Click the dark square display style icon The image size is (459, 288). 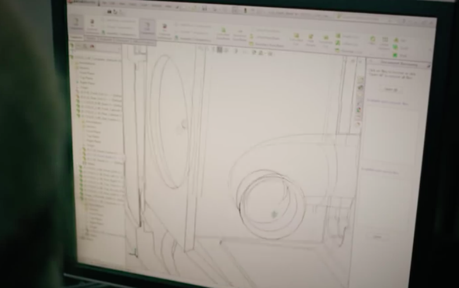click(x=219, y=50)
